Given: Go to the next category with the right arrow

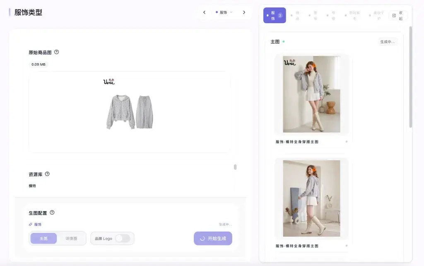Looking at the screenshot, I should [244, 12].
